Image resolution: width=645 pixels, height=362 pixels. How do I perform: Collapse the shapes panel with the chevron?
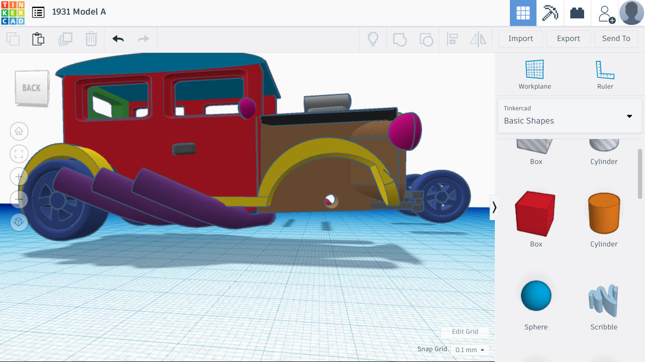494,207
